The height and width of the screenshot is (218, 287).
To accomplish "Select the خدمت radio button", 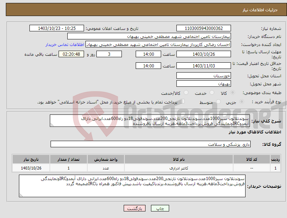I will pyautogui.click(x=212, y=93).
